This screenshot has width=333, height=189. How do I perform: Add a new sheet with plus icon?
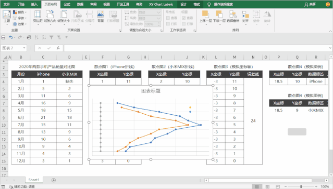click(x=54, y=180)
